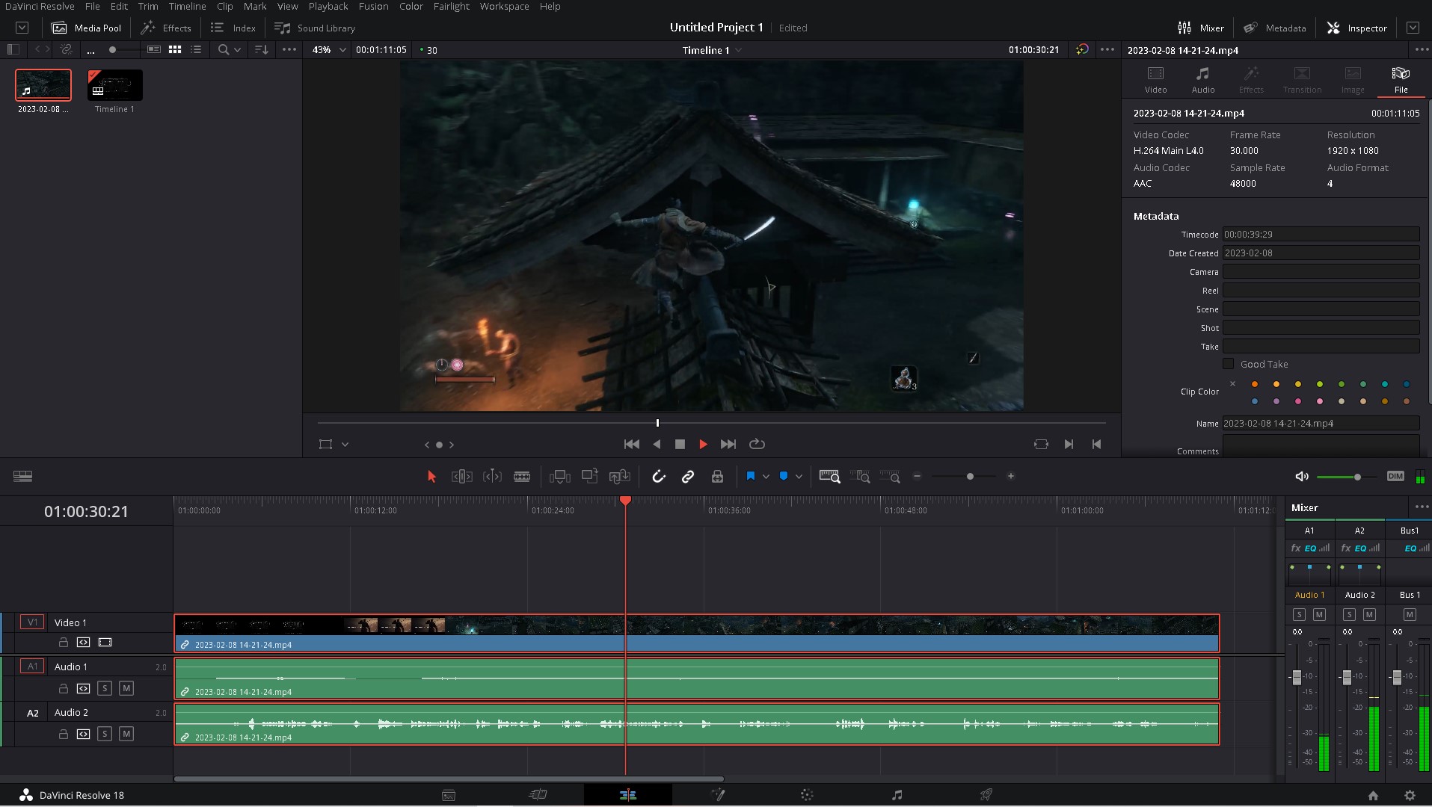Toggle Linked Selection chain icon
This screenshot has height=807, width=1432.
[688, 477]
